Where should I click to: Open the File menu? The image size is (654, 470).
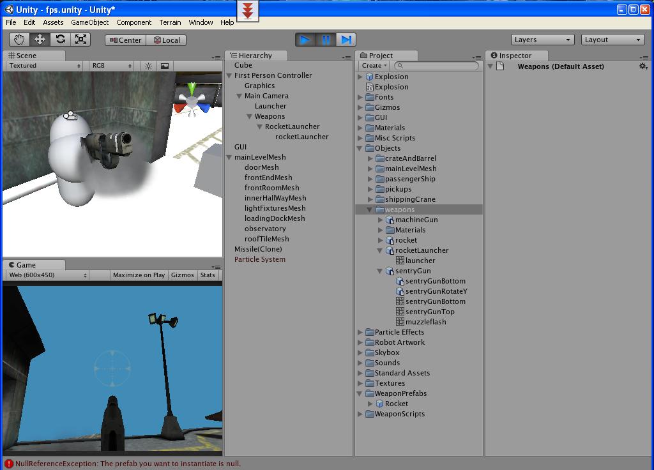click(x=11, y=22)
